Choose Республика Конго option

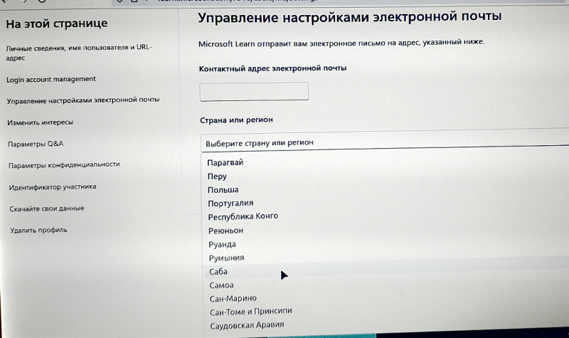(243, 216)
